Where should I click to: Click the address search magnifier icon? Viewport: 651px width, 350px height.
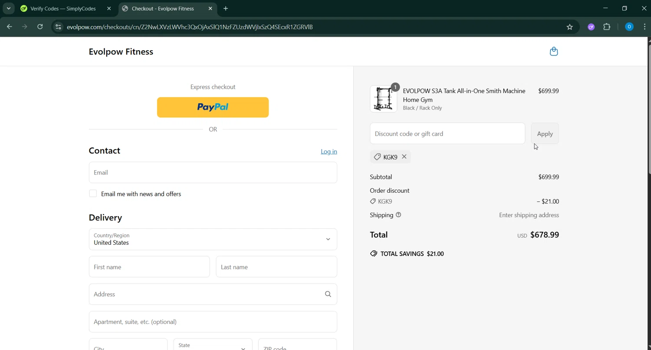click(328, 294)
